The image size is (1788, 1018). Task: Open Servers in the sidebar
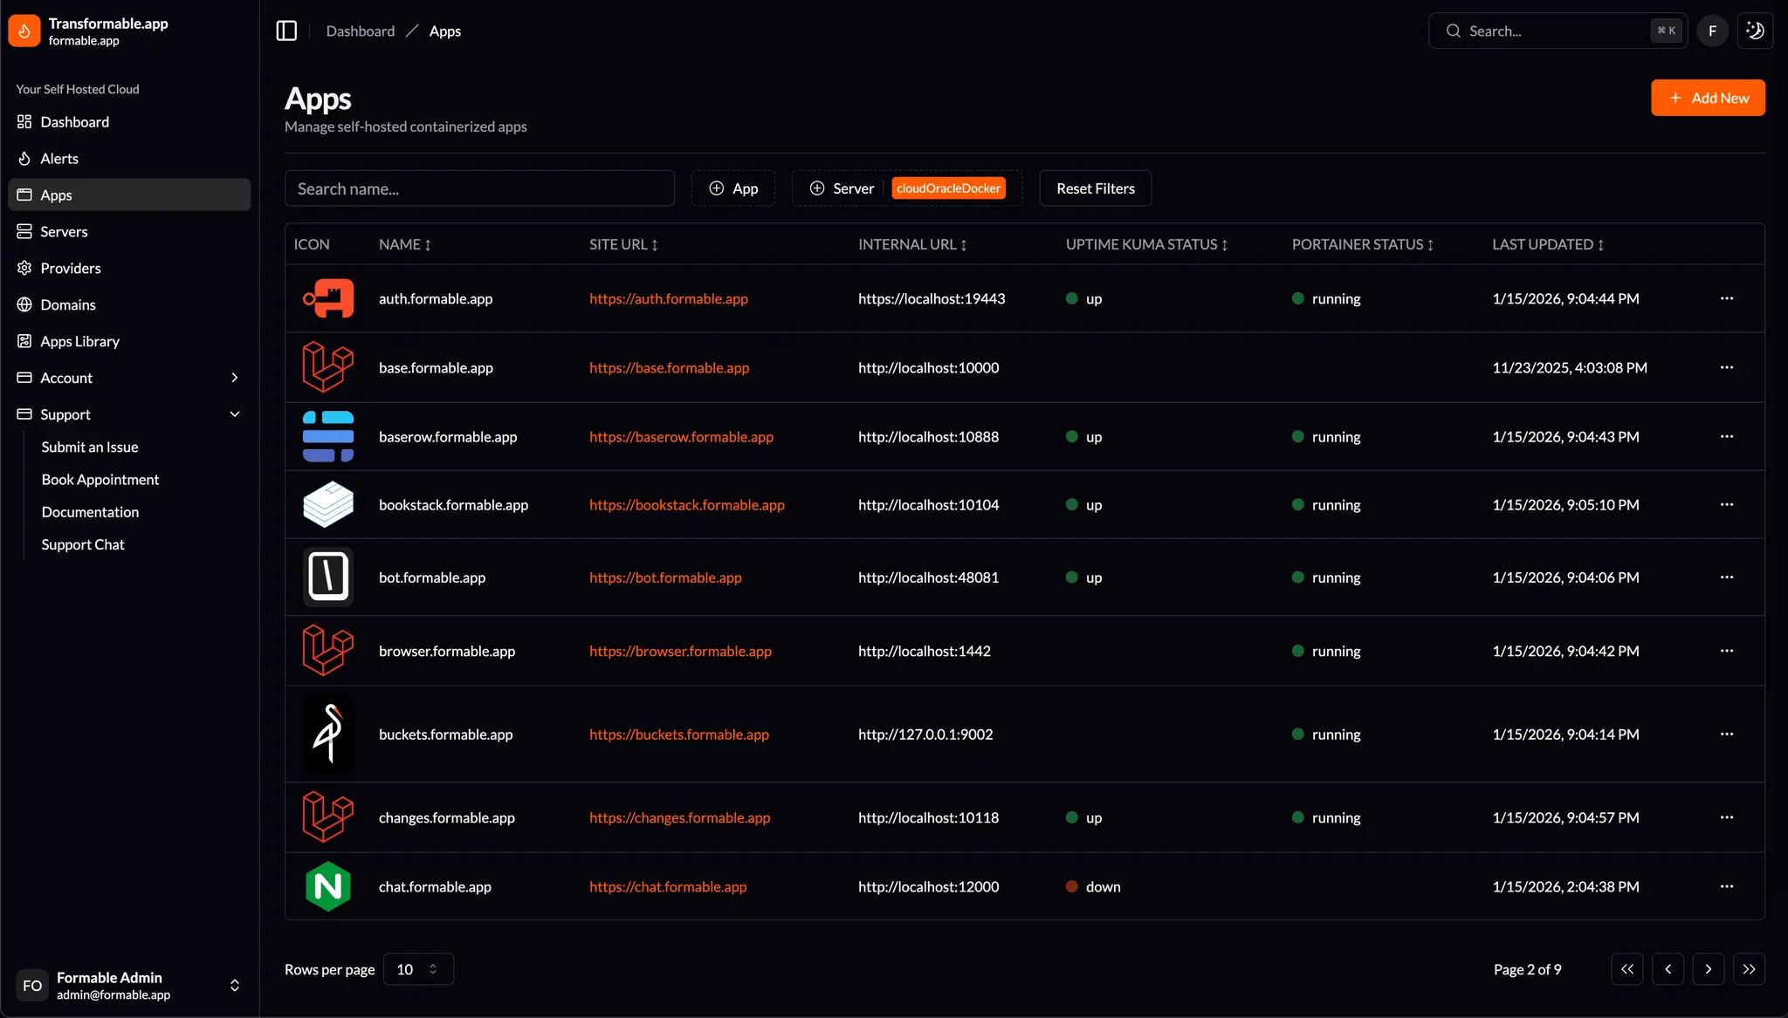click(129, 232)
